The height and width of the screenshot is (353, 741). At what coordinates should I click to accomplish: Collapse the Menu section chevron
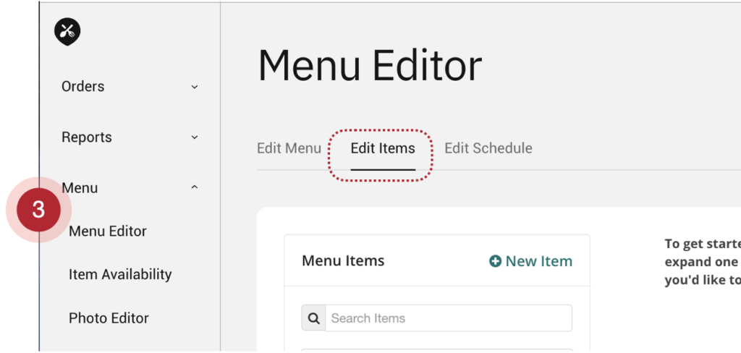point(194,188)
